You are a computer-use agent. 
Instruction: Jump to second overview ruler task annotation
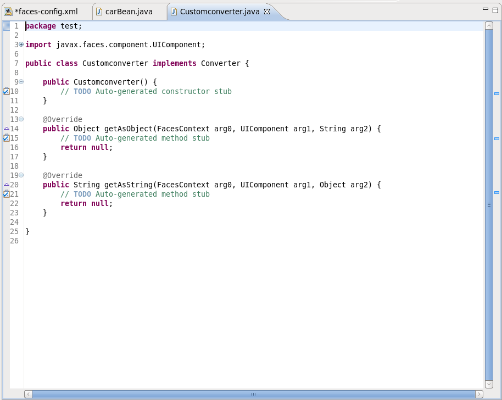tap(497, 138)
